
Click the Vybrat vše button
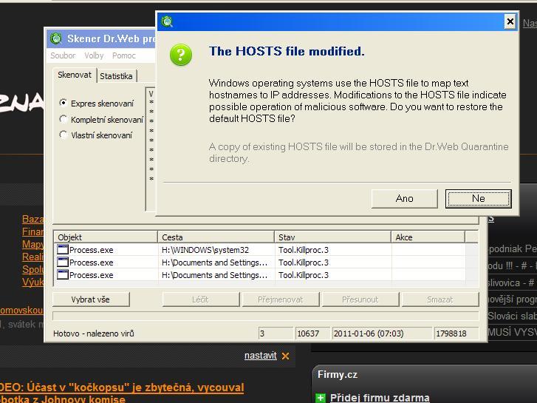[x=91, y=299]
